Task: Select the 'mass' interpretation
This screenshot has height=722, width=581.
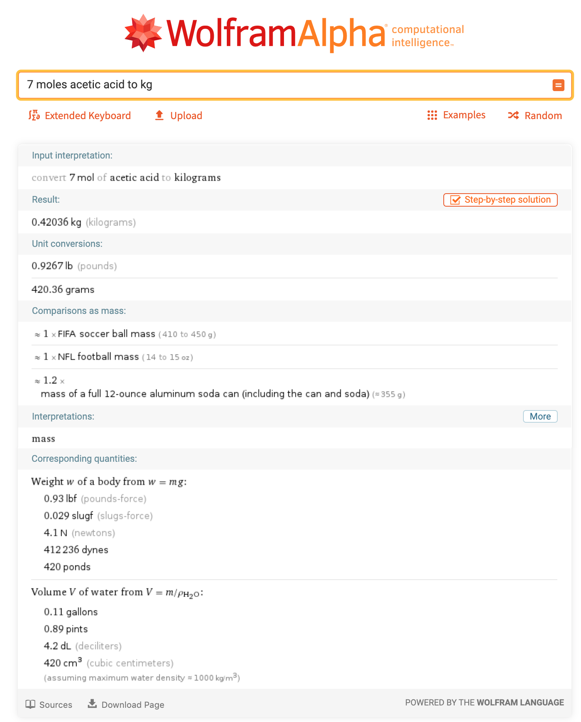Action: point(43,438)
